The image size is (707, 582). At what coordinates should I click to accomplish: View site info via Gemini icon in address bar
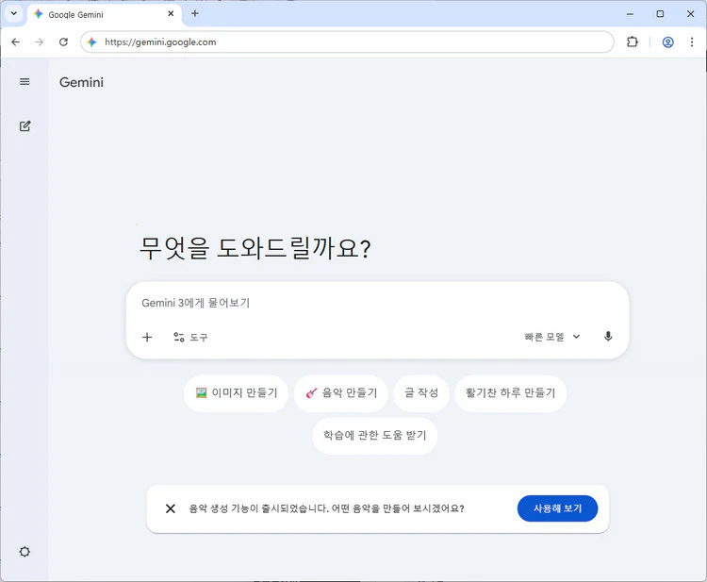coord(92,42)
